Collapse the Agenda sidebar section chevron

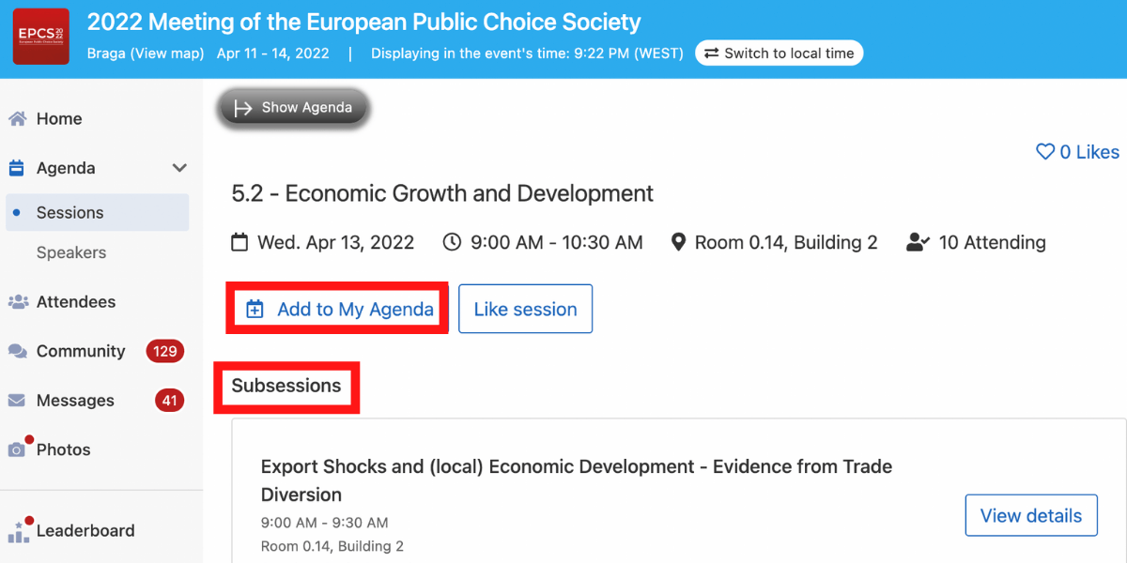(178, 167)
